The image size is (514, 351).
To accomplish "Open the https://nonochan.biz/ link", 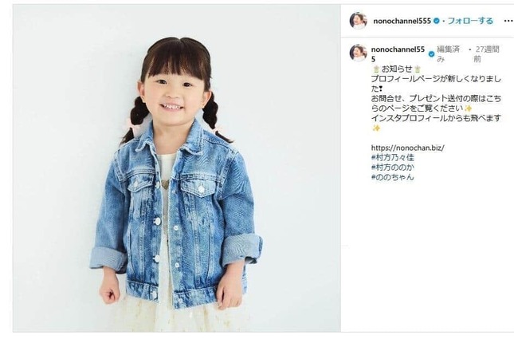I will tap(408, 148).
